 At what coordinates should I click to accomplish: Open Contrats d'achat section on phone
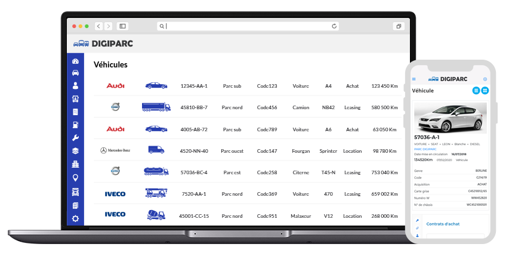443,224
